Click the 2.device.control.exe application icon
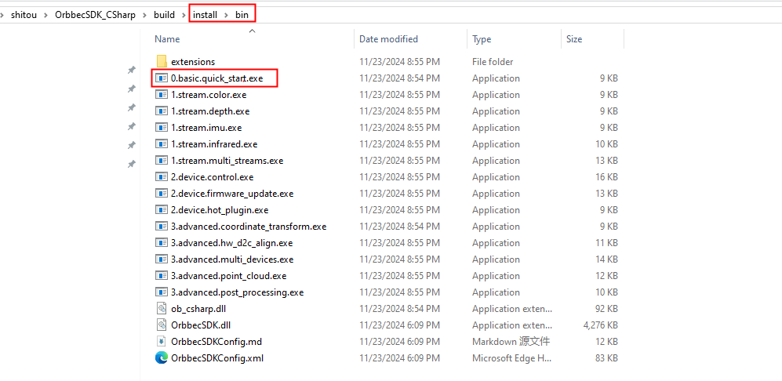The width and height of the screenshot is (782, 381). 161,176
